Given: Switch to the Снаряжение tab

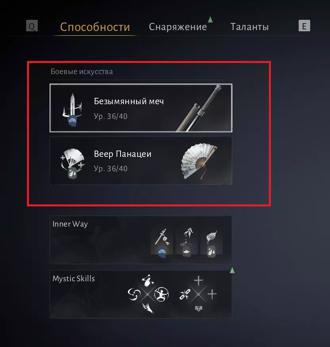Looking at the screenshot, I should [178, 27].
